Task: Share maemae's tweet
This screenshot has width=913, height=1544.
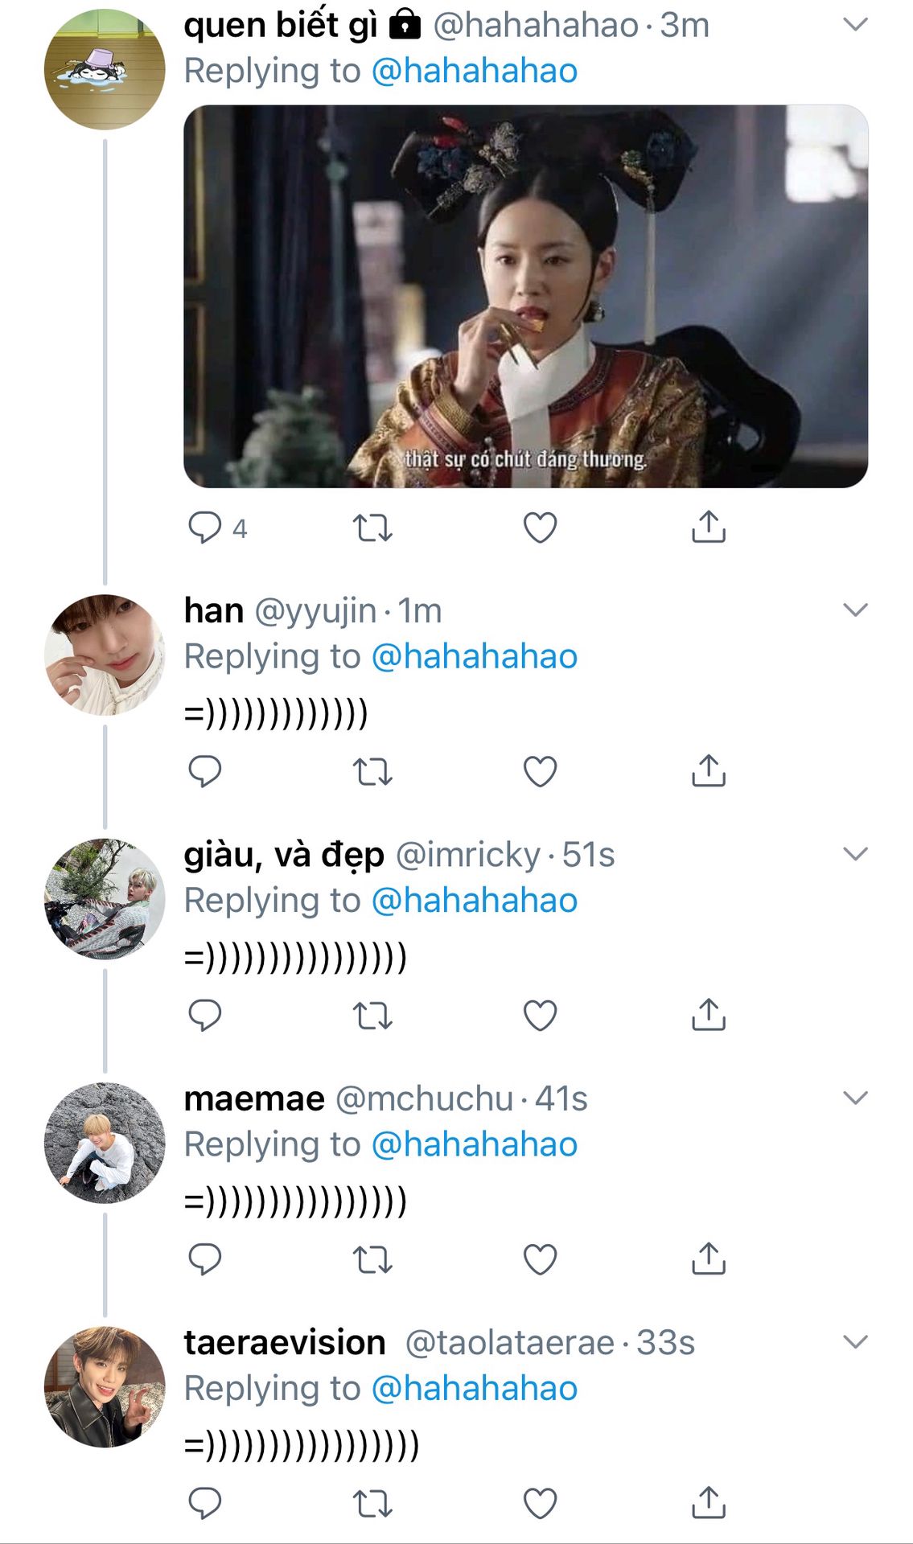Action: 708,1259
